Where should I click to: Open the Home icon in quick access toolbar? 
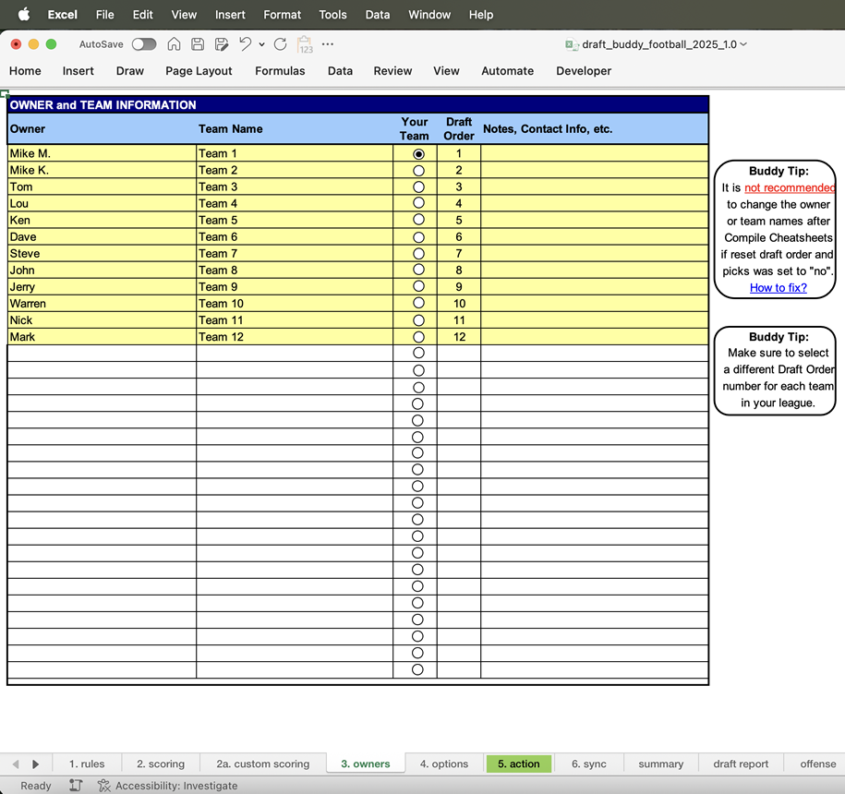(174, 44)
